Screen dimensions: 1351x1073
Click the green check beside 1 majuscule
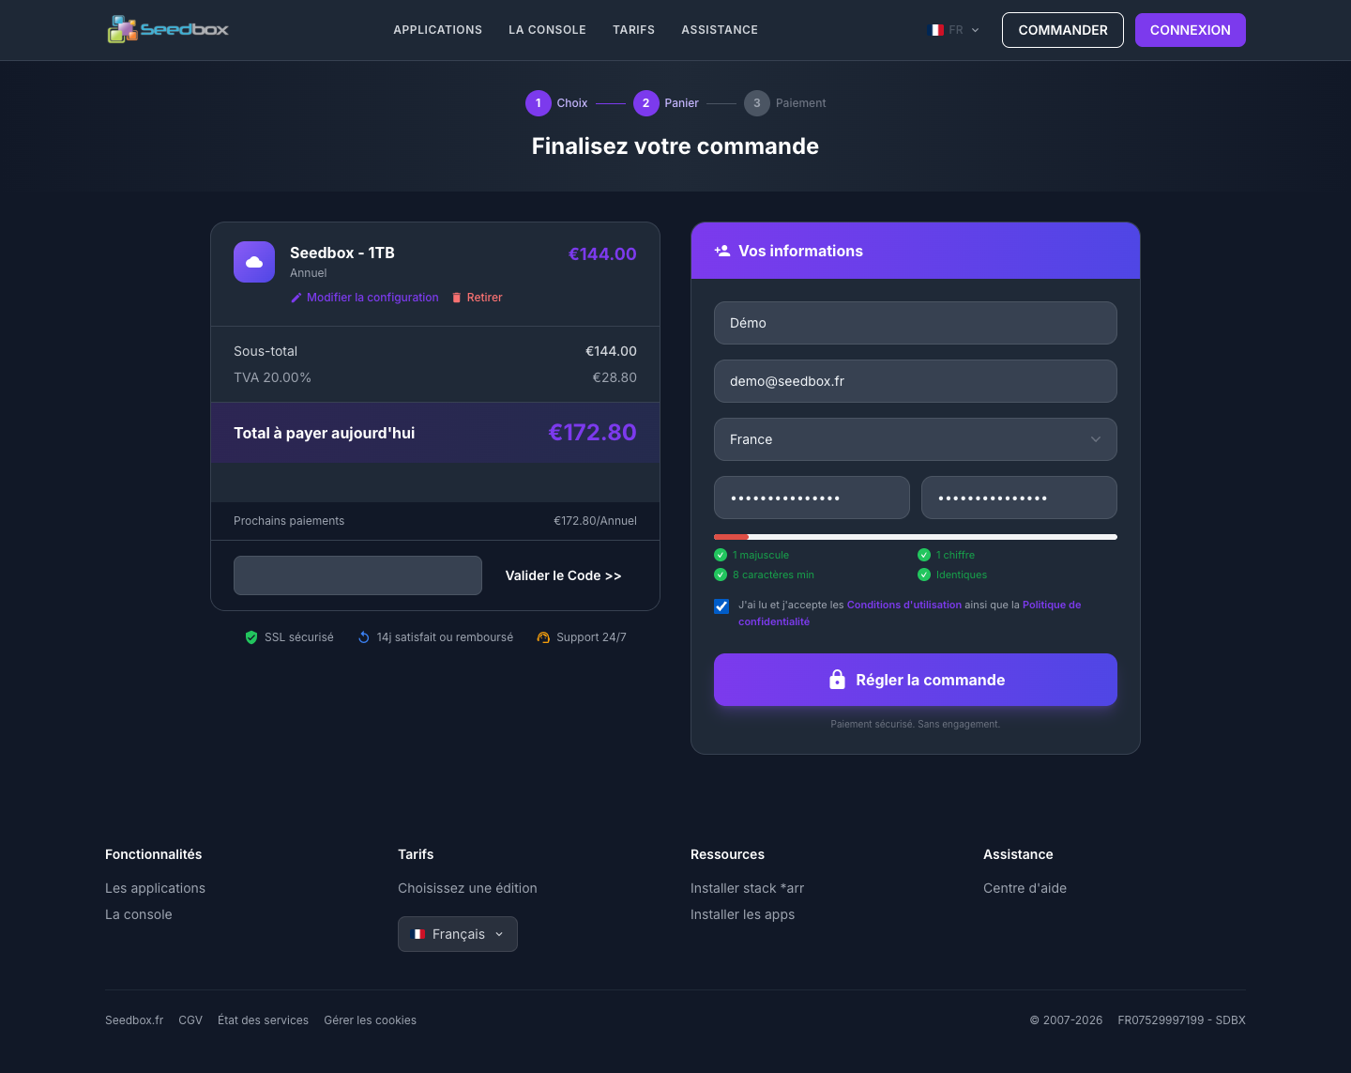pyautogui.click(x=721, y=555)
